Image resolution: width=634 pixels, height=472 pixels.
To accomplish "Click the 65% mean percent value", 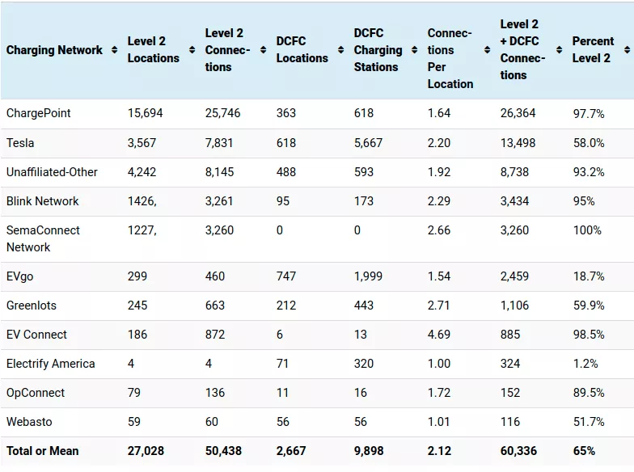I will pyautogui.click(x=584, y=451).
